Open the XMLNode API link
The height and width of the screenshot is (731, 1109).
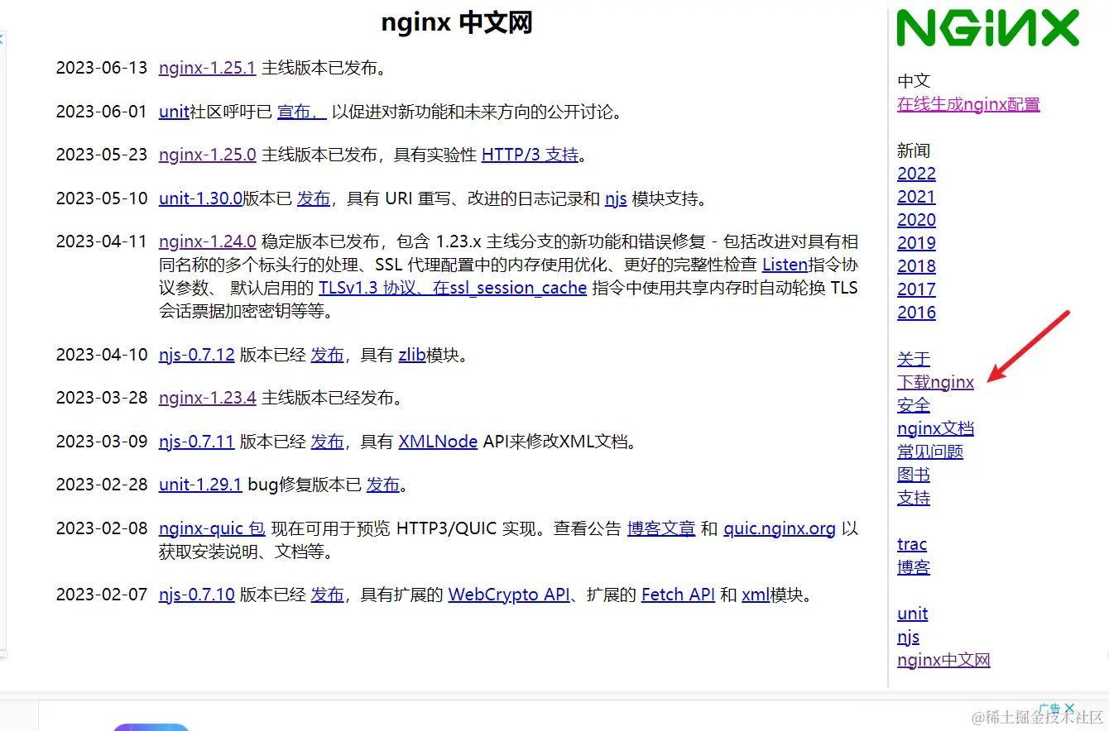pyautogui.click(x=438, y=442)
